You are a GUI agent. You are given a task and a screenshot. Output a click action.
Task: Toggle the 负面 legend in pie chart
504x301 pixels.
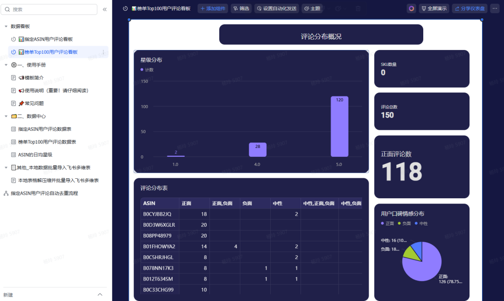point(404,224)
